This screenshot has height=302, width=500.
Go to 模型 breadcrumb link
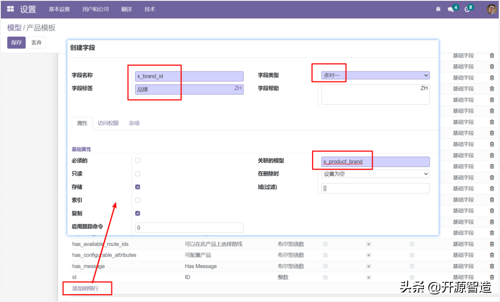[14, 28]
